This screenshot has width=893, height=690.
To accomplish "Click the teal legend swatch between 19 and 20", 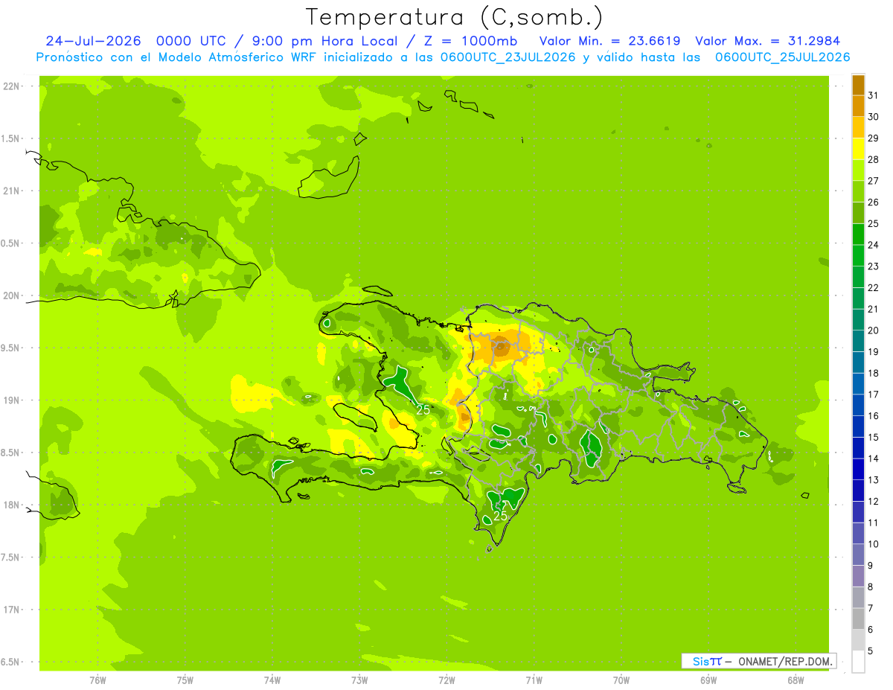I will [858, 341].
